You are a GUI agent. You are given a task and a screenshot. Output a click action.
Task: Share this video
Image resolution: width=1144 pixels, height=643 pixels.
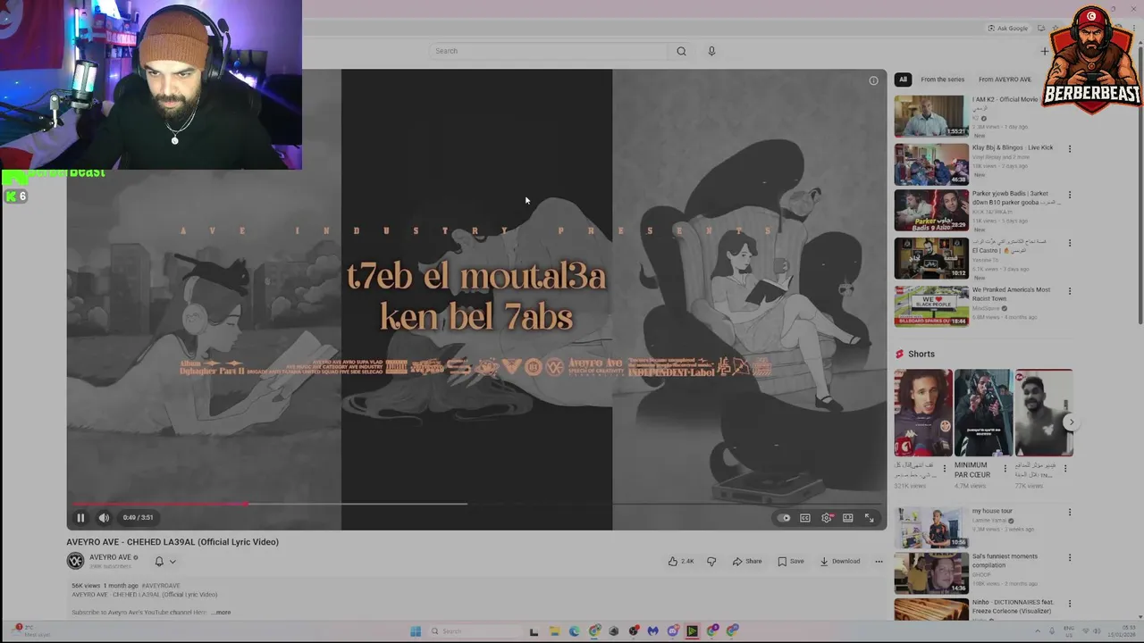point(747,562)
